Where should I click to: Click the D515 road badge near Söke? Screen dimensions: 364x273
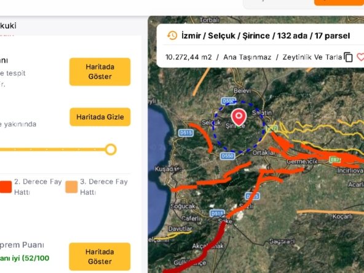pos(217,213)
